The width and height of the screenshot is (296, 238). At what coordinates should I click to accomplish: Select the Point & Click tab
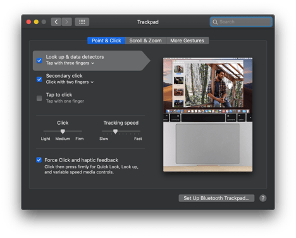(x=106, y=41)
